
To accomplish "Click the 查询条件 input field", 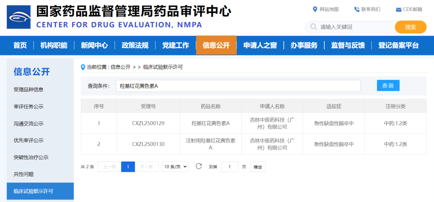I will 238,86.
